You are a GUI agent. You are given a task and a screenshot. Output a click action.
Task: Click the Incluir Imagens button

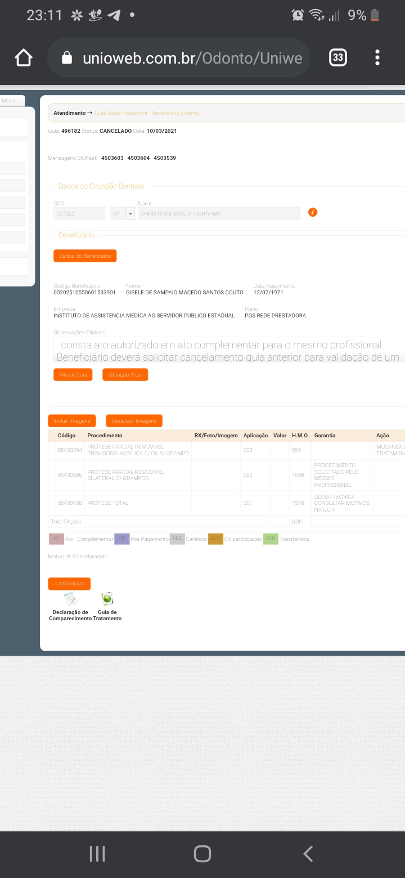[72, 420]
